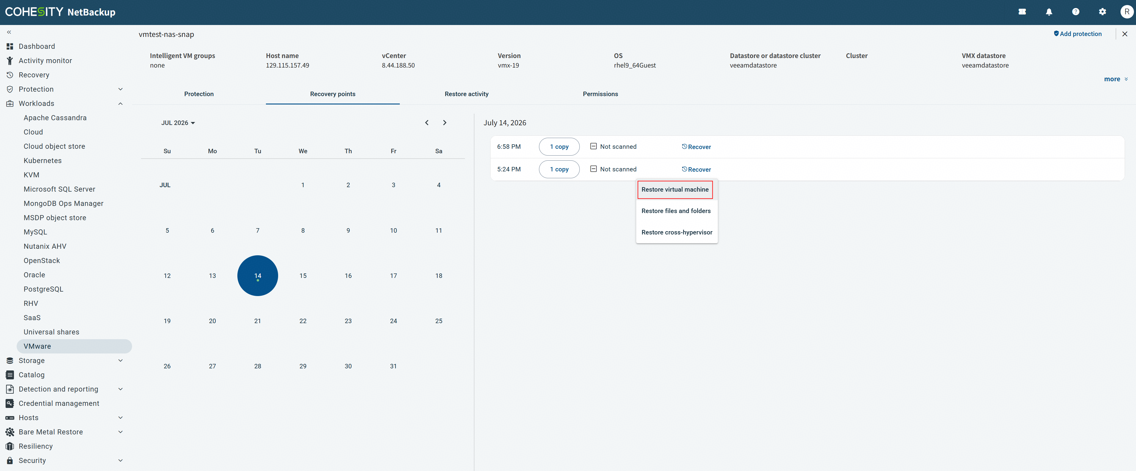Go to previous month in calendar
Viewport: 1136px width, 471px height.
tap(427, 123)
